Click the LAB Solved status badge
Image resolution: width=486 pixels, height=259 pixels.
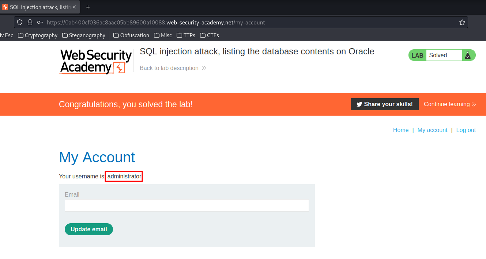(x=442, y=55)
